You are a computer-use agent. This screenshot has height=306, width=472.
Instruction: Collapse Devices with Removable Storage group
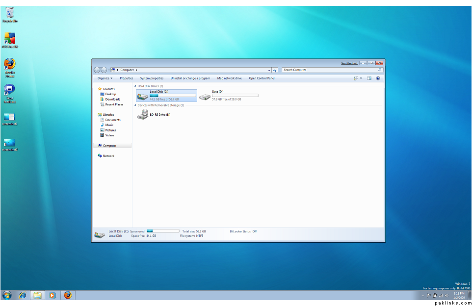pyautogui.click(x=135, y=105)
